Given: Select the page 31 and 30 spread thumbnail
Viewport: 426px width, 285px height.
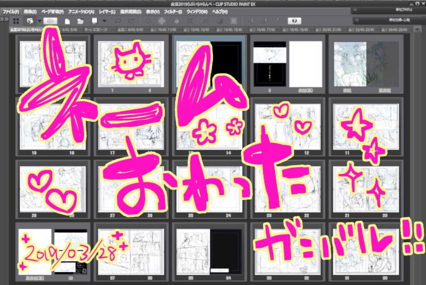Looking at the screenshot, I should [366, 252].
